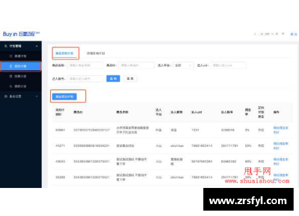Click the close link in row 40043
This screenshot has width=299, height=216.
276,163
